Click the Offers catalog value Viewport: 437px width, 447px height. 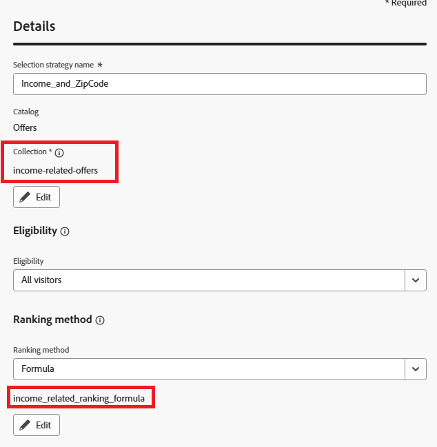25,127
